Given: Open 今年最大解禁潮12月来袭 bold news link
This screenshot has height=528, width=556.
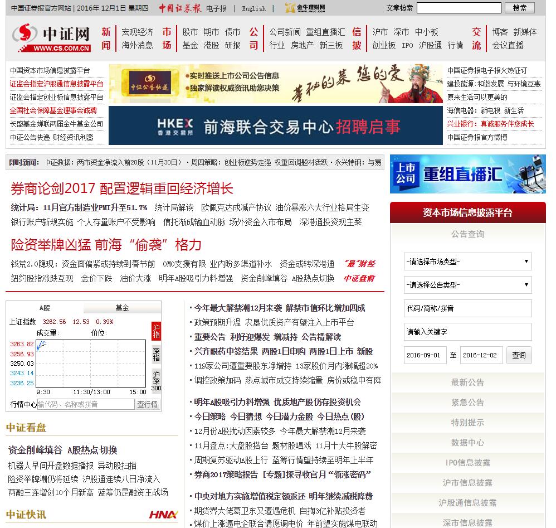Looking at the screenshot, I should (x=280, y=308).
